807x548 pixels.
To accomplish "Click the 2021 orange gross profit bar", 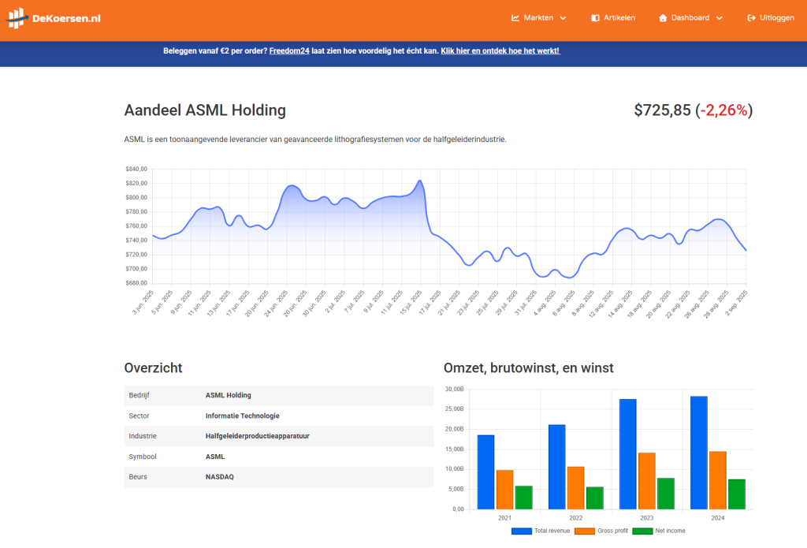I will click(x=504, y=489).
